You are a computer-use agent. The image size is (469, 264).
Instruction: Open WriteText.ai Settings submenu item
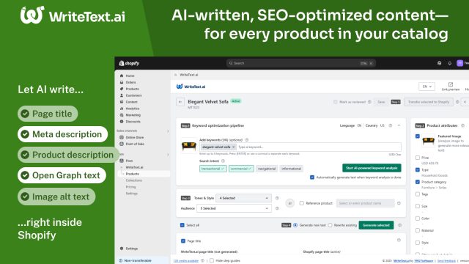[x=132, y=194]
